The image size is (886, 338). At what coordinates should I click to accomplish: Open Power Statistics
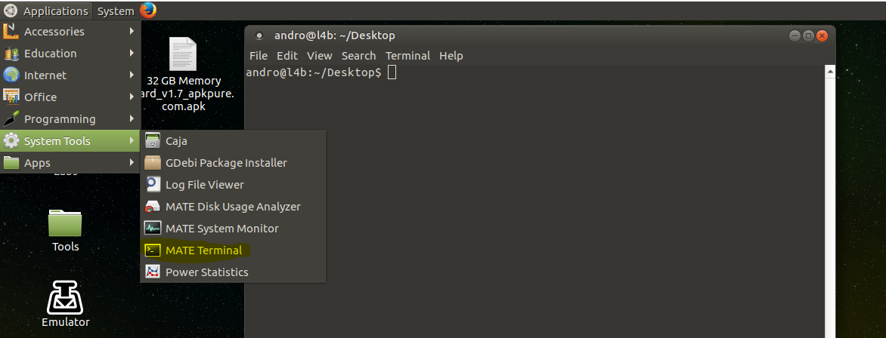point(206,272)
